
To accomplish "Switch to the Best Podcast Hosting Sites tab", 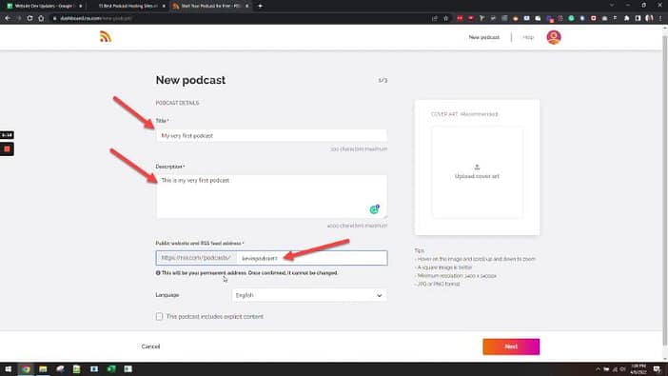I will point(128,6).
